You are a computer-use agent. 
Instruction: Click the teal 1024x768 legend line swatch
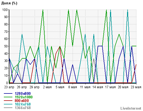pos(8,104)
